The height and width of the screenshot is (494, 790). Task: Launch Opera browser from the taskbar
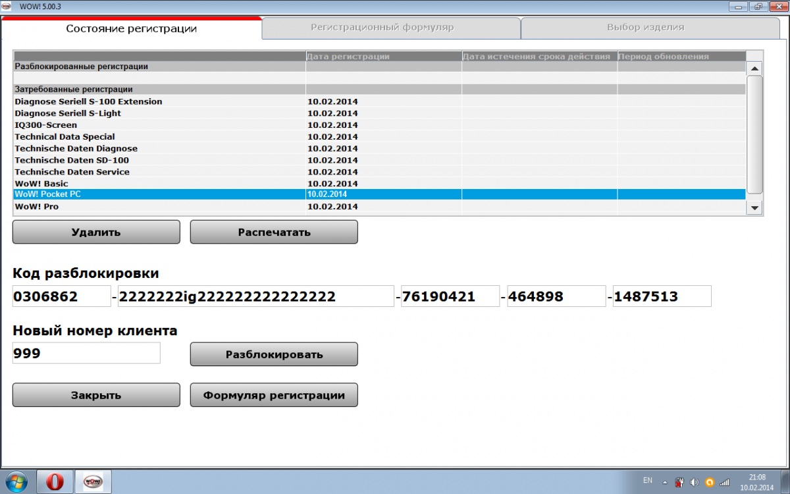click(x=55, y=481)
